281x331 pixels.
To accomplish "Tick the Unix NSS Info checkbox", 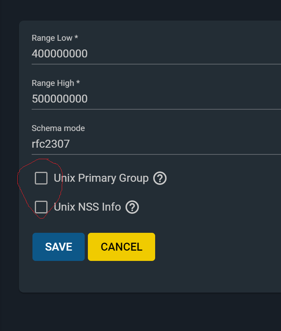I will (x=41, y=207).
